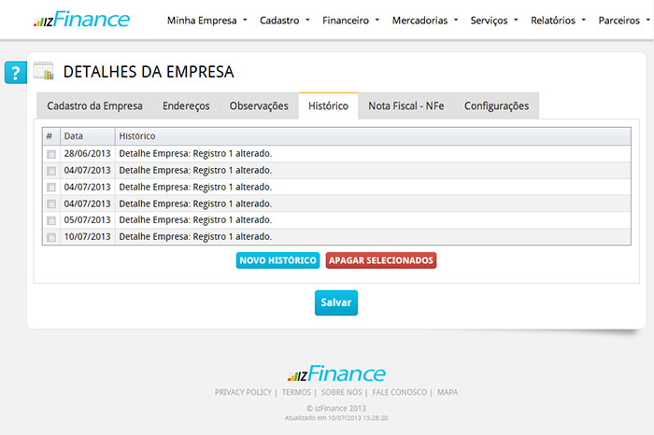Click the Data column header
The height and width of the screenshot is (435, 654).
74,136
